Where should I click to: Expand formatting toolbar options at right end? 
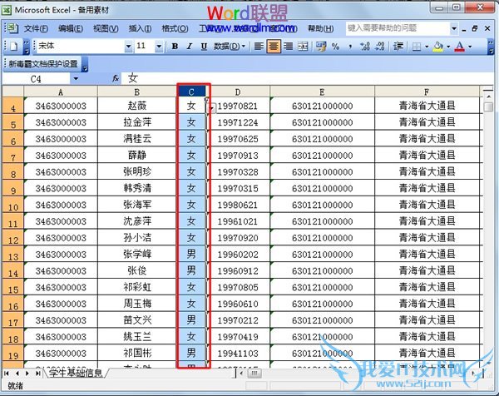click(491, 47)
